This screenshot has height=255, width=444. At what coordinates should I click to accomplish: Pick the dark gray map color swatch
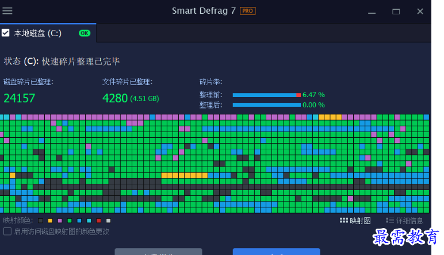(x=40, y=221)
